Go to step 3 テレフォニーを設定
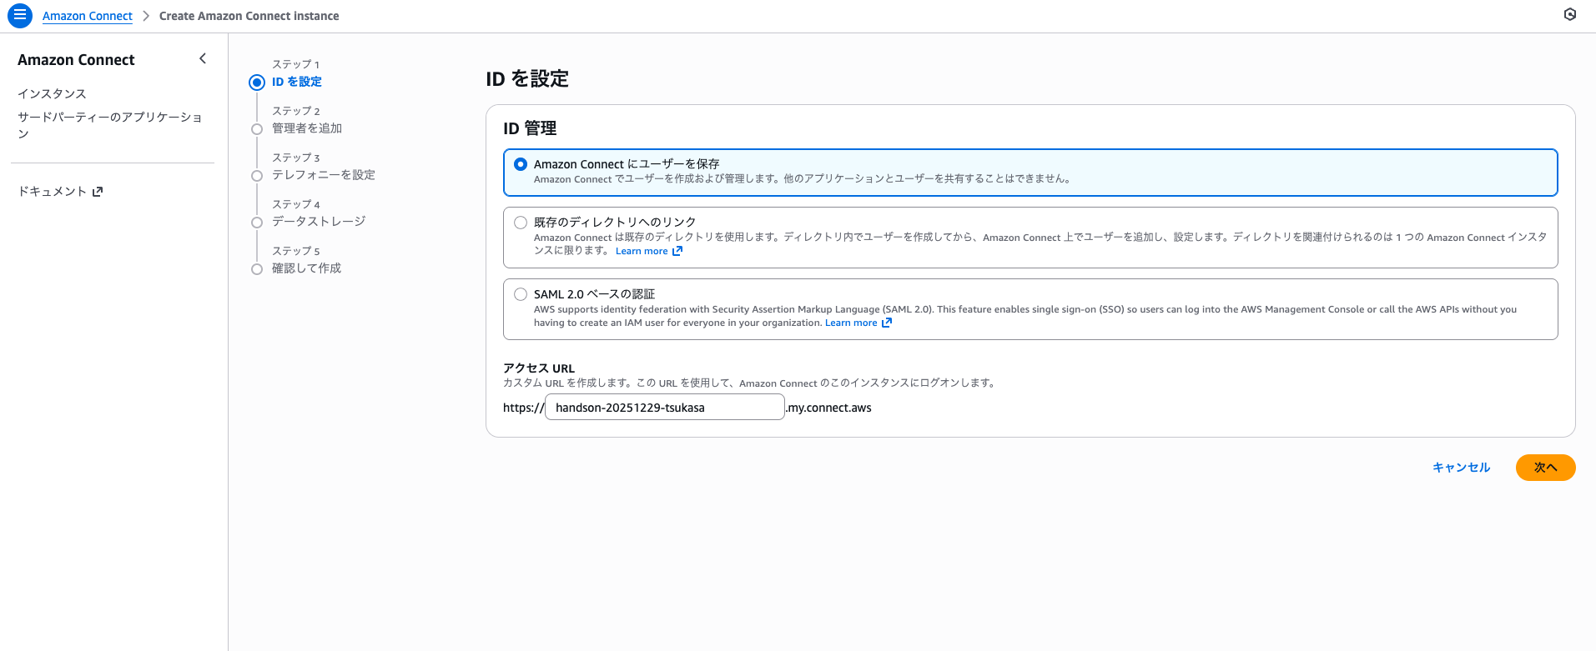This screenshot has width=1596, height=651. pos(324,175)
